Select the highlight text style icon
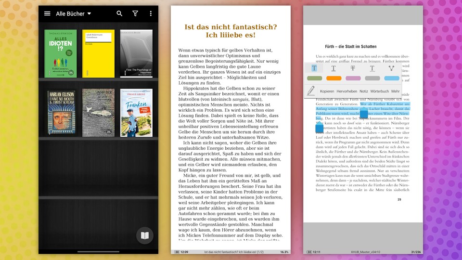Image resolution: width=462 pixels, height=260 pixels. tap(314, 68)
